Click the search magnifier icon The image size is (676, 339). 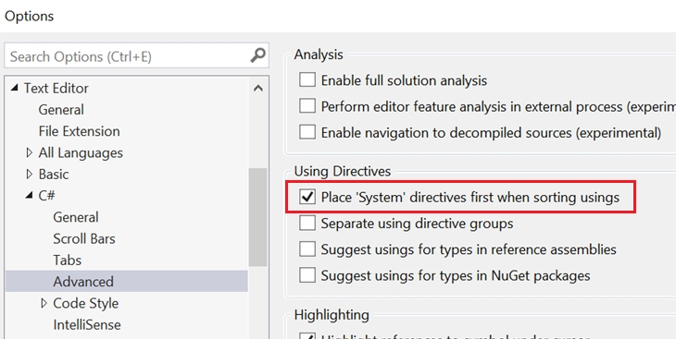pyautogui.click(x=257, y=56)
